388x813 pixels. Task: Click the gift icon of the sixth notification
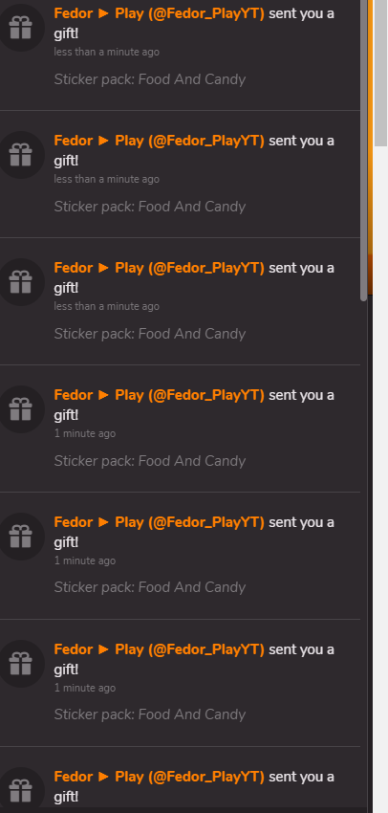[x=21, y=664]
